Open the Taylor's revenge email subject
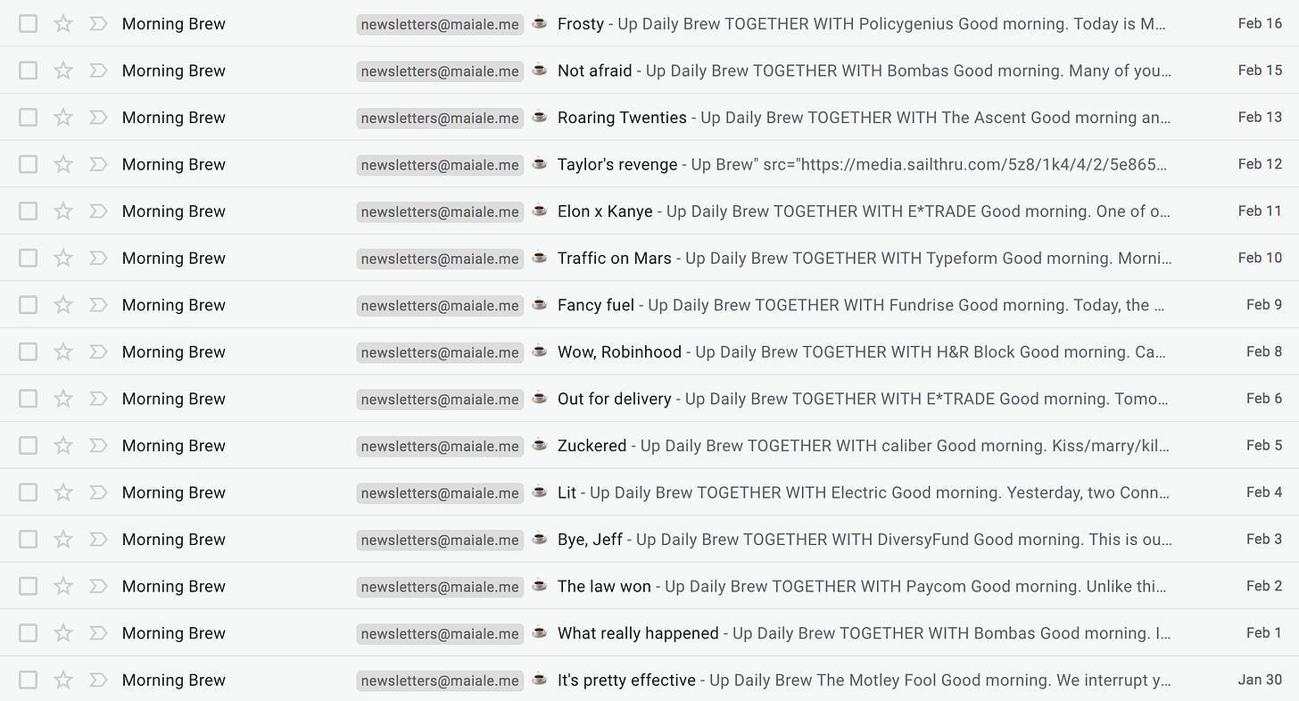Viewport: 1299px width, 701px height. coord(616,164)
